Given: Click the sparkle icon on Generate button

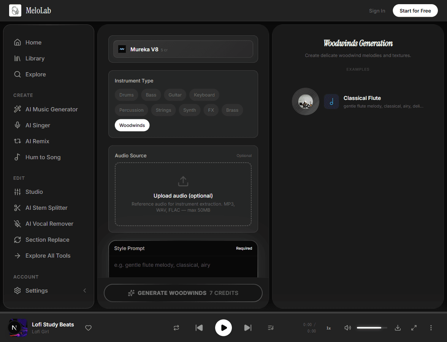Looking at the screenshot, I should click(131, 293).
